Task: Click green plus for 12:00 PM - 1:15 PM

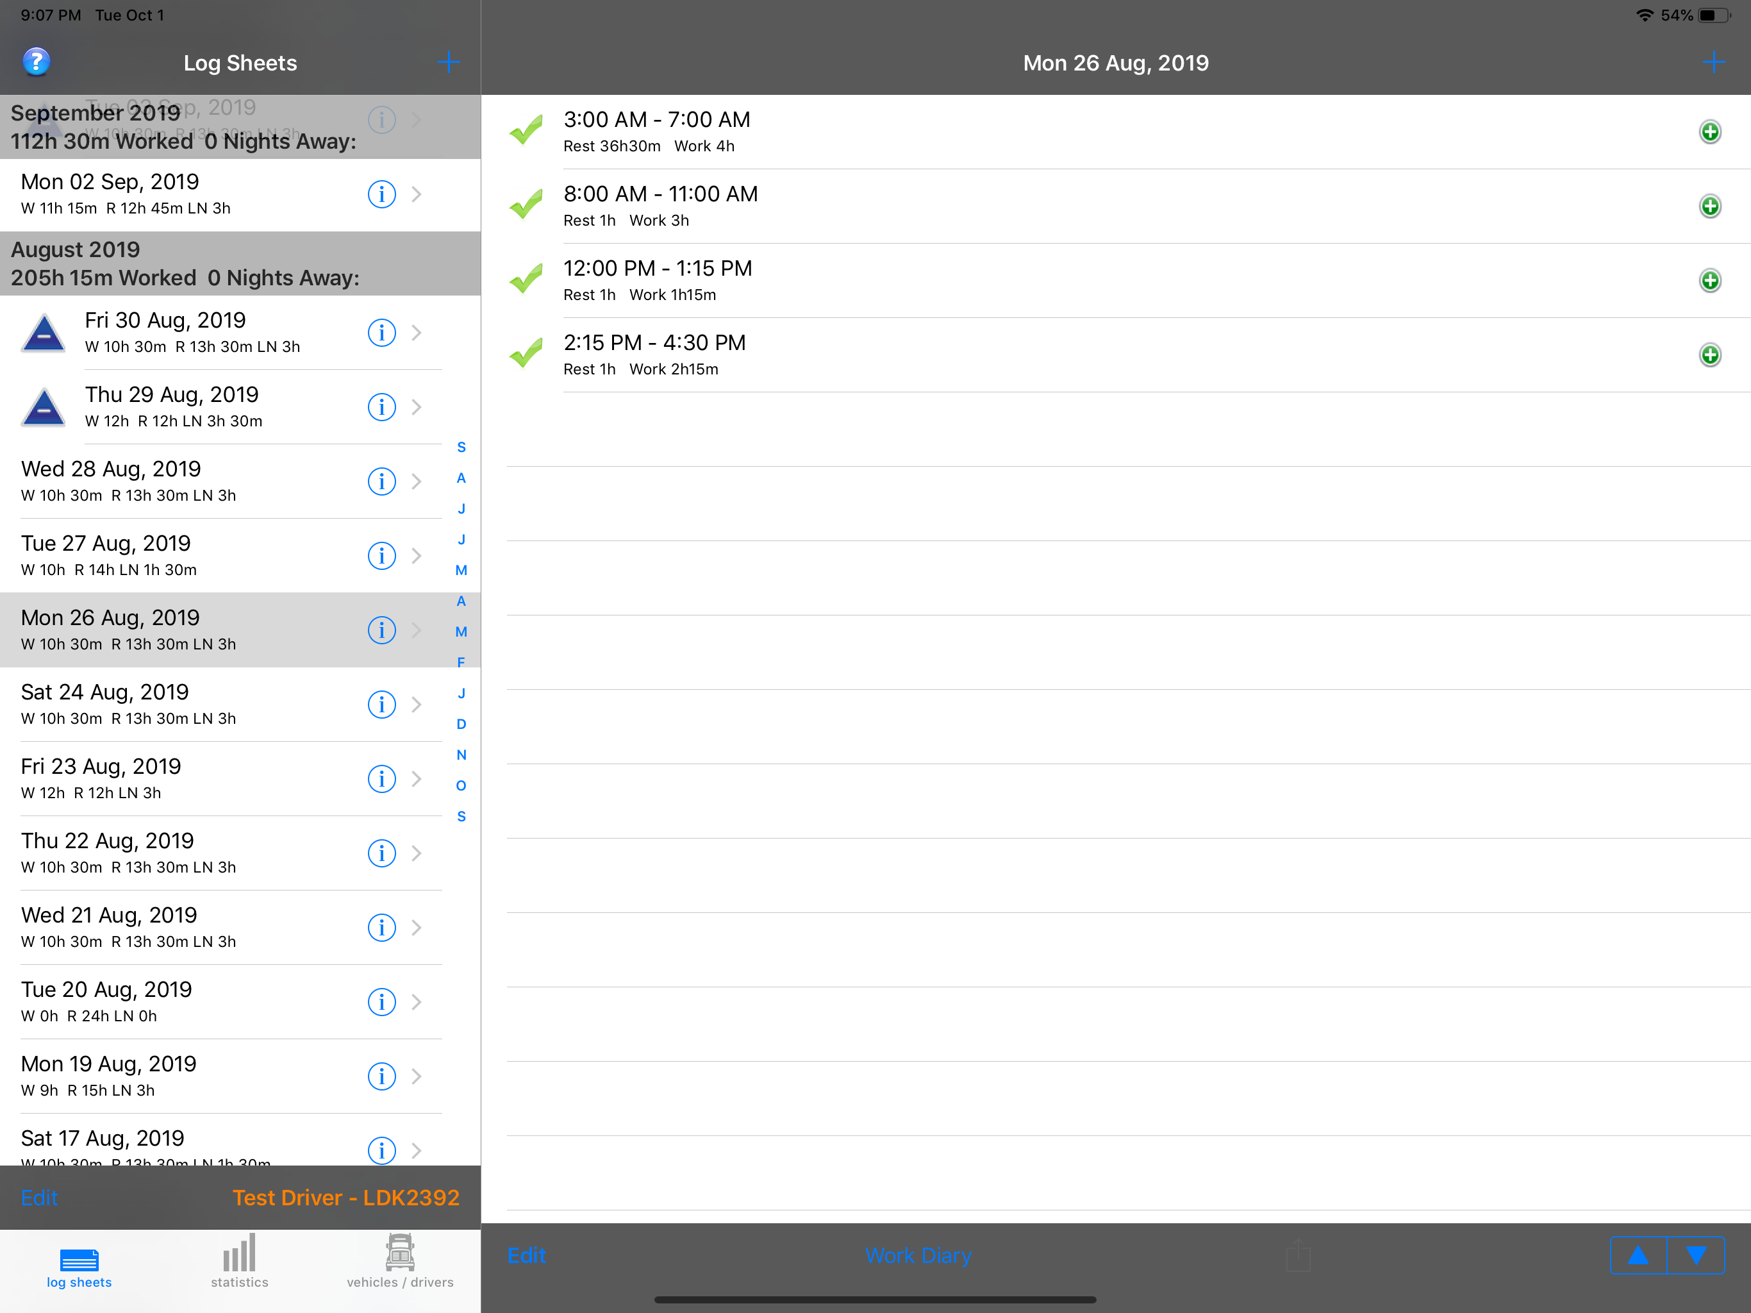Action: coord(1710,281)
